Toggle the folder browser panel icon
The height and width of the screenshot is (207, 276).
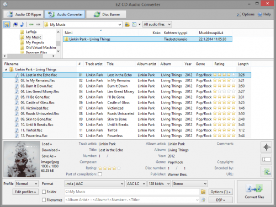click(x=7, y=24)
